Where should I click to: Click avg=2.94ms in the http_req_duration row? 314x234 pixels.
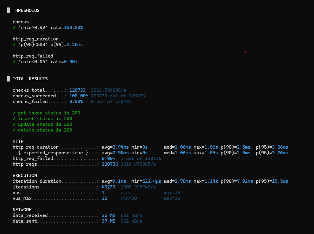115,147
